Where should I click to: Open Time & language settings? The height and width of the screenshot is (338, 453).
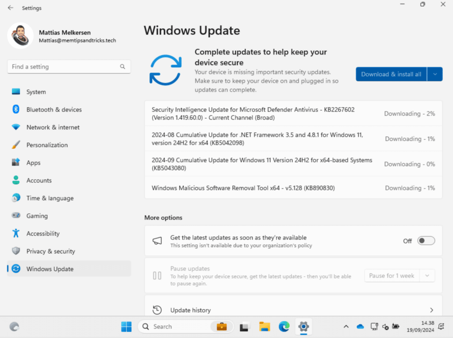pos(69,198)
